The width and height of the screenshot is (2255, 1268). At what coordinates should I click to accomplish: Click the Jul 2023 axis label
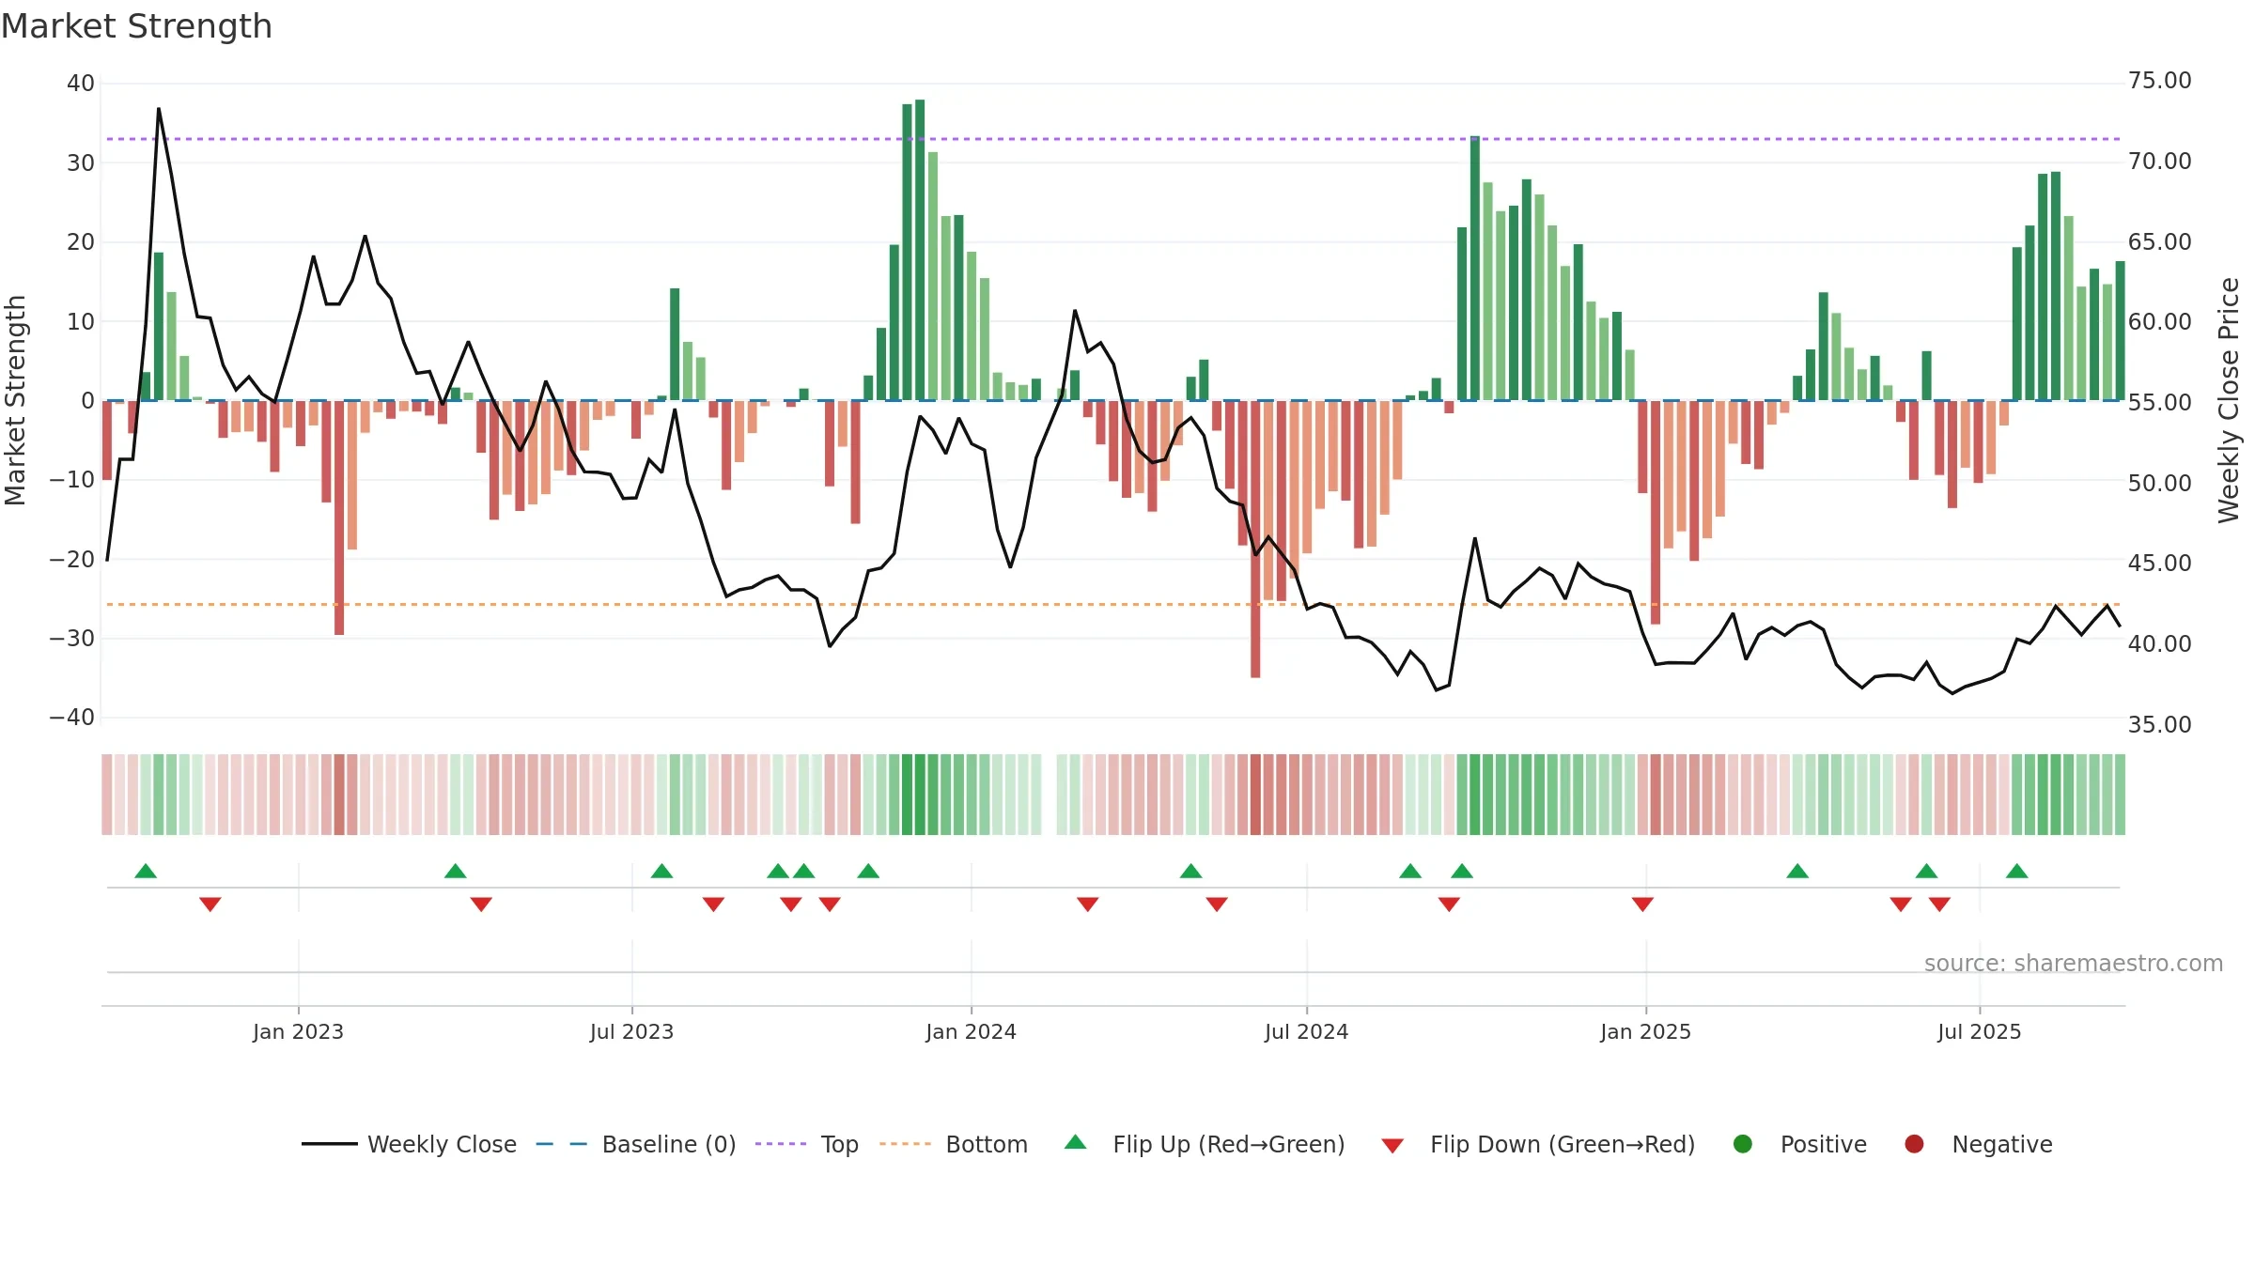click(631, 1031)
